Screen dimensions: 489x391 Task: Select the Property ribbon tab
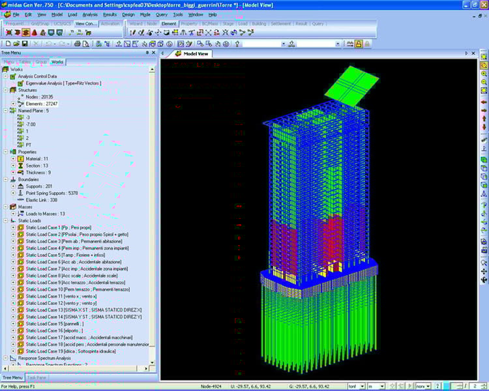(x=188, y=23)
